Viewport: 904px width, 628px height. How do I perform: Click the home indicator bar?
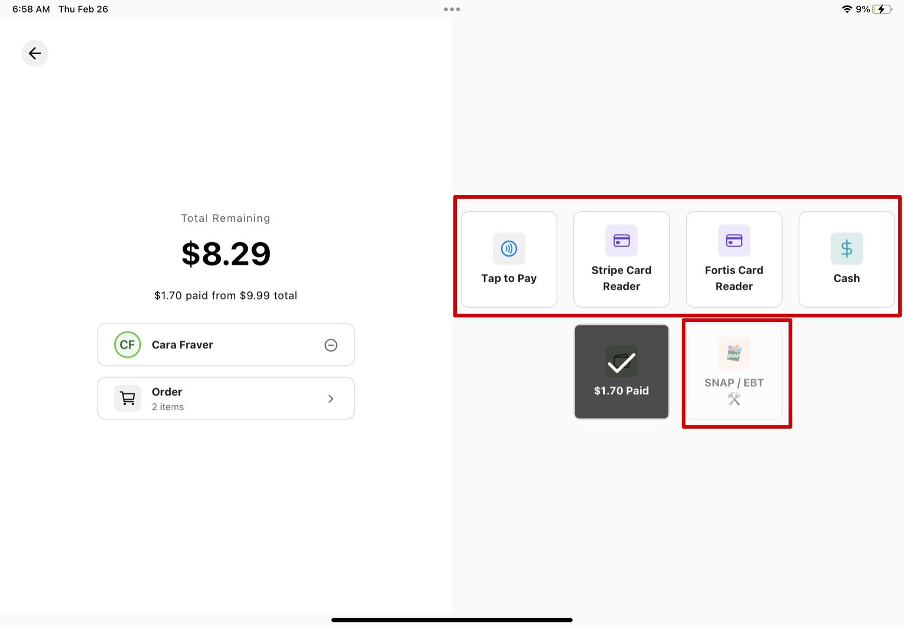tap(451, 620)
